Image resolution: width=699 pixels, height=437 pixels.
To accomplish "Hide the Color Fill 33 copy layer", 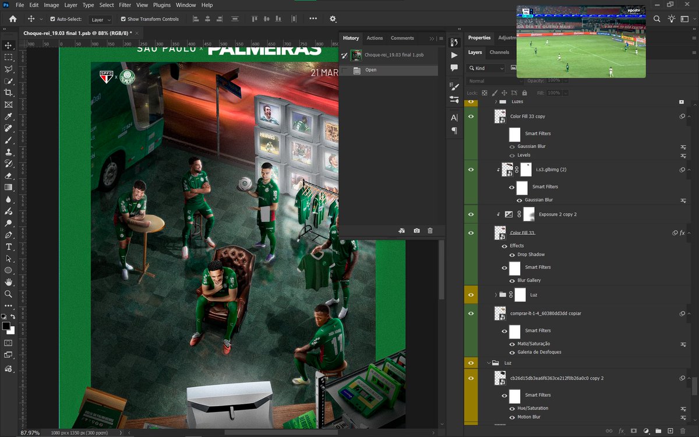I will [471, 117].
